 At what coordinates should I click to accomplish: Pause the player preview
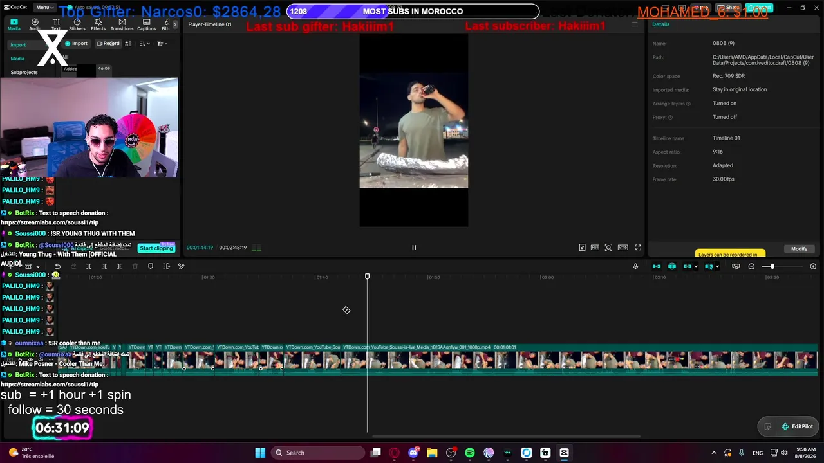pos(414,247)
